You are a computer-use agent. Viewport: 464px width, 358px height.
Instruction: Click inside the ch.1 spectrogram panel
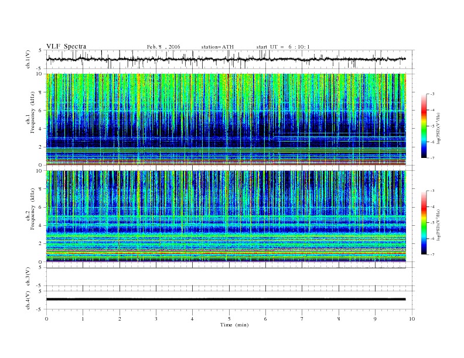coord(226,119)
